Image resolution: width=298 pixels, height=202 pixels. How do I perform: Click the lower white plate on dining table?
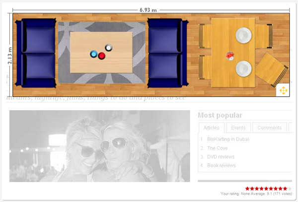click(243, 68)
